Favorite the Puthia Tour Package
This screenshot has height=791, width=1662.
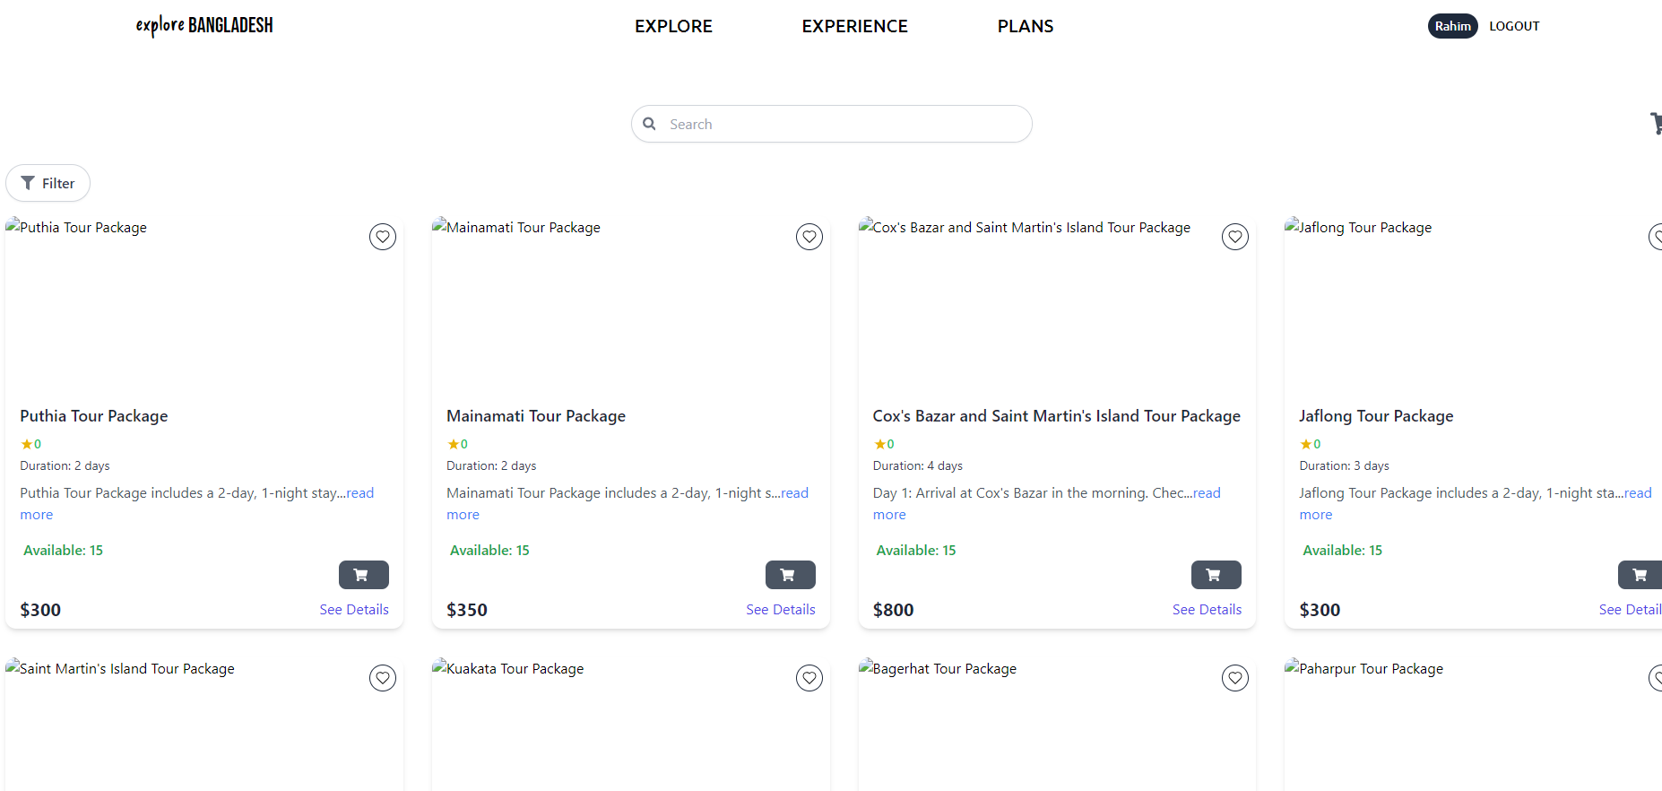pos(383,236)
